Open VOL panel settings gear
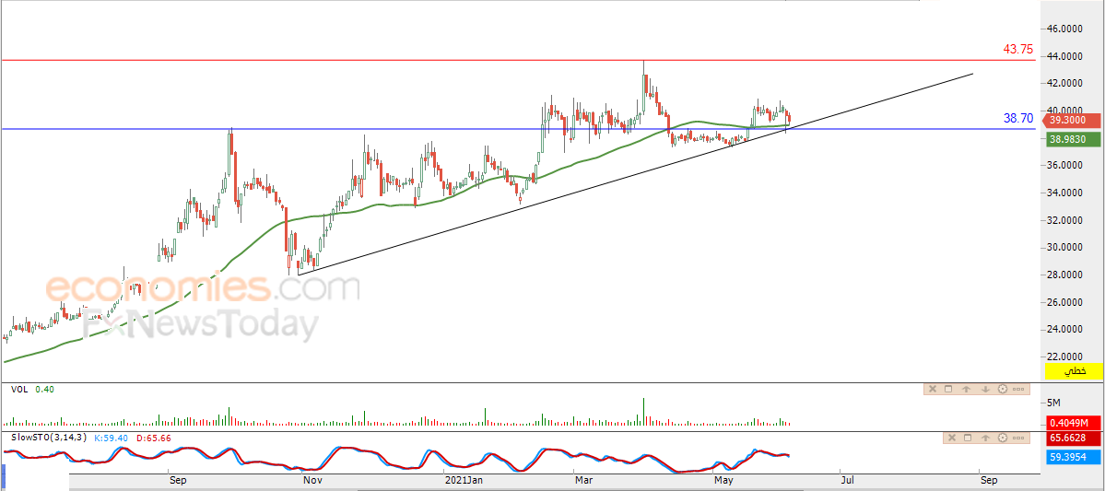The height and width of the screenshot is (491, 1105). pyautogui.click(x=1002, y=389)
